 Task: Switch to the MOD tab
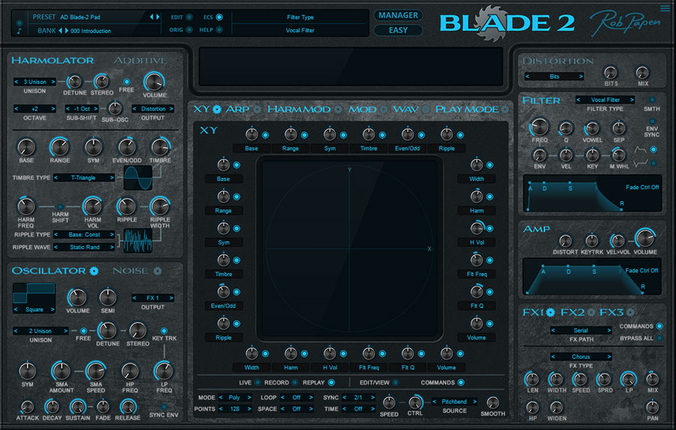pyautogui.click(x=363, y=109)
